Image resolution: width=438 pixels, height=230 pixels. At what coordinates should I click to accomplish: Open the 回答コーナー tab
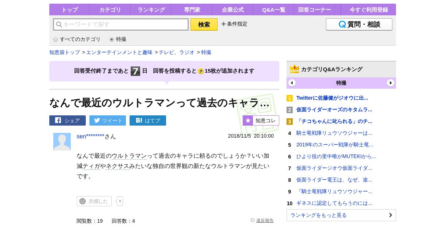pyautogui.click(x=315, y=9)
